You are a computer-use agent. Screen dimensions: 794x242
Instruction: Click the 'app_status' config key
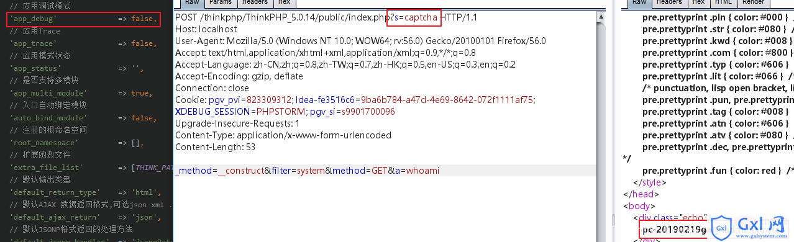(35, 68)
